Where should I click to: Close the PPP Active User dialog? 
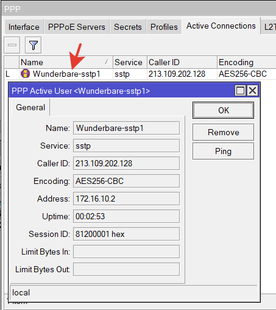(x=253, y=91)
